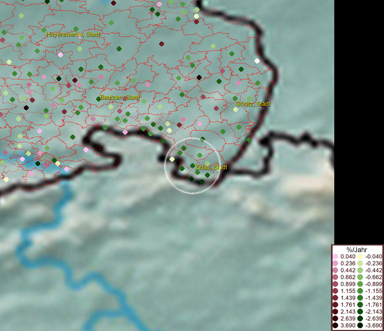The image size is (384, 331).
Task: Click the -0.662 green legend dot
Action: pos(360,277)
